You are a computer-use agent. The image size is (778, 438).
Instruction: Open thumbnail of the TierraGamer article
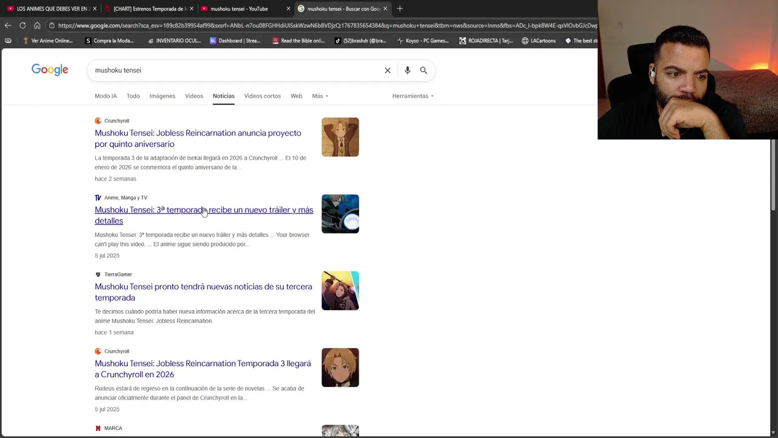[x=340, y=290]
